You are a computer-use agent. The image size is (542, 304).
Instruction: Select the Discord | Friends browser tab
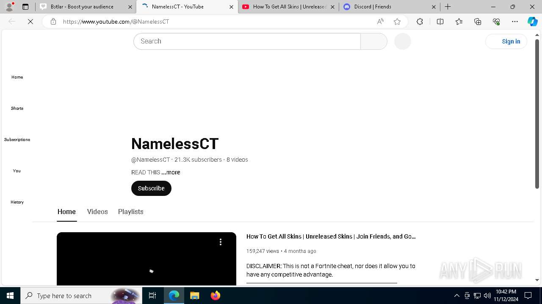[x=390, y=7]
